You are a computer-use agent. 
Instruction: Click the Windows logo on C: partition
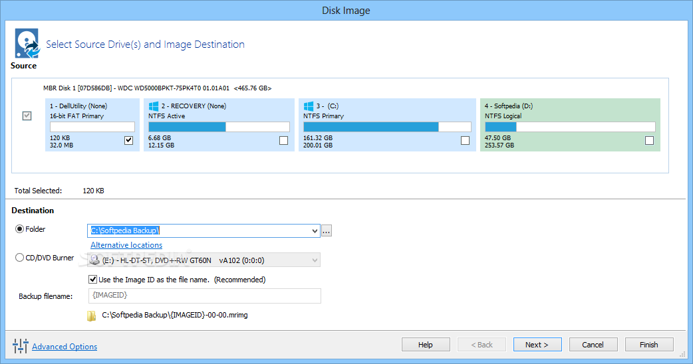point(309,106)
